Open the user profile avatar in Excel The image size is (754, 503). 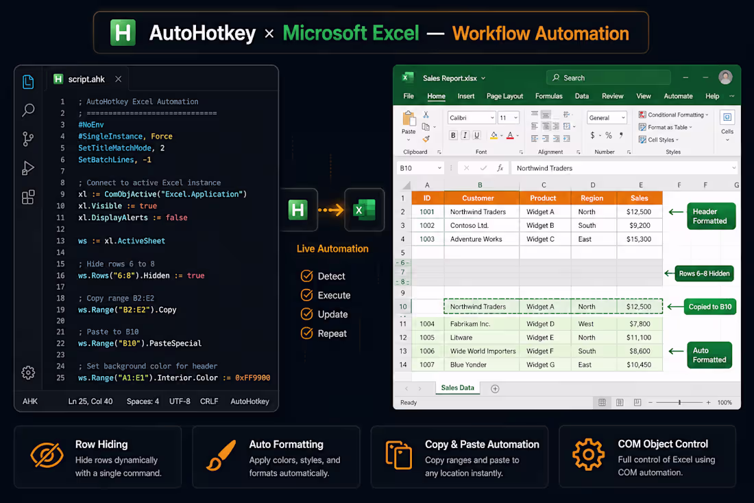(725, 77)
